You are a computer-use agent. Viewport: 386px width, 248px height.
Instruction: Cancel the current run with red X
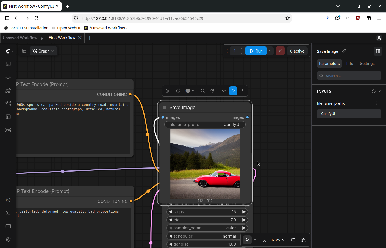click(x=280, y=51)
